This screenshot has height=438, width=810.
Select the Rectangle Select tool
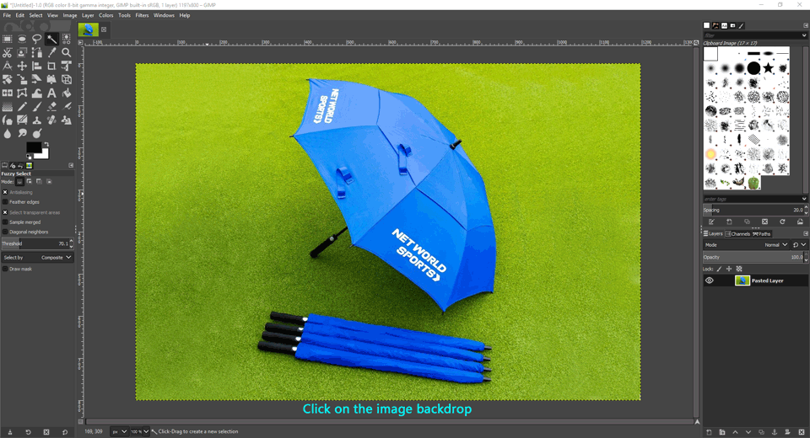click(8, 39)
